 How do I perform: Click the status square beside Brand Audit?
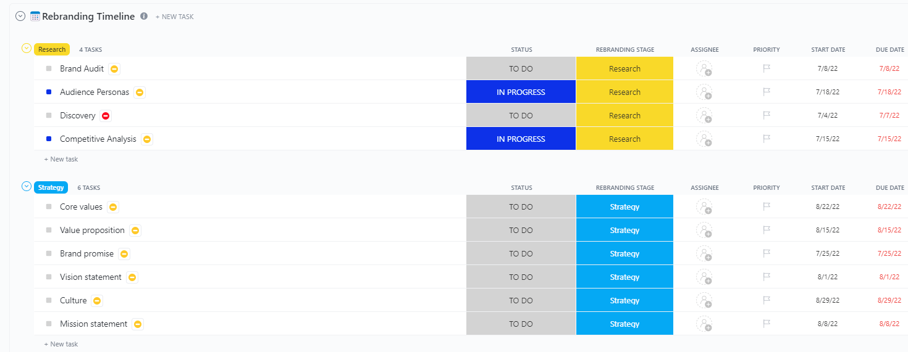[49, 69]
